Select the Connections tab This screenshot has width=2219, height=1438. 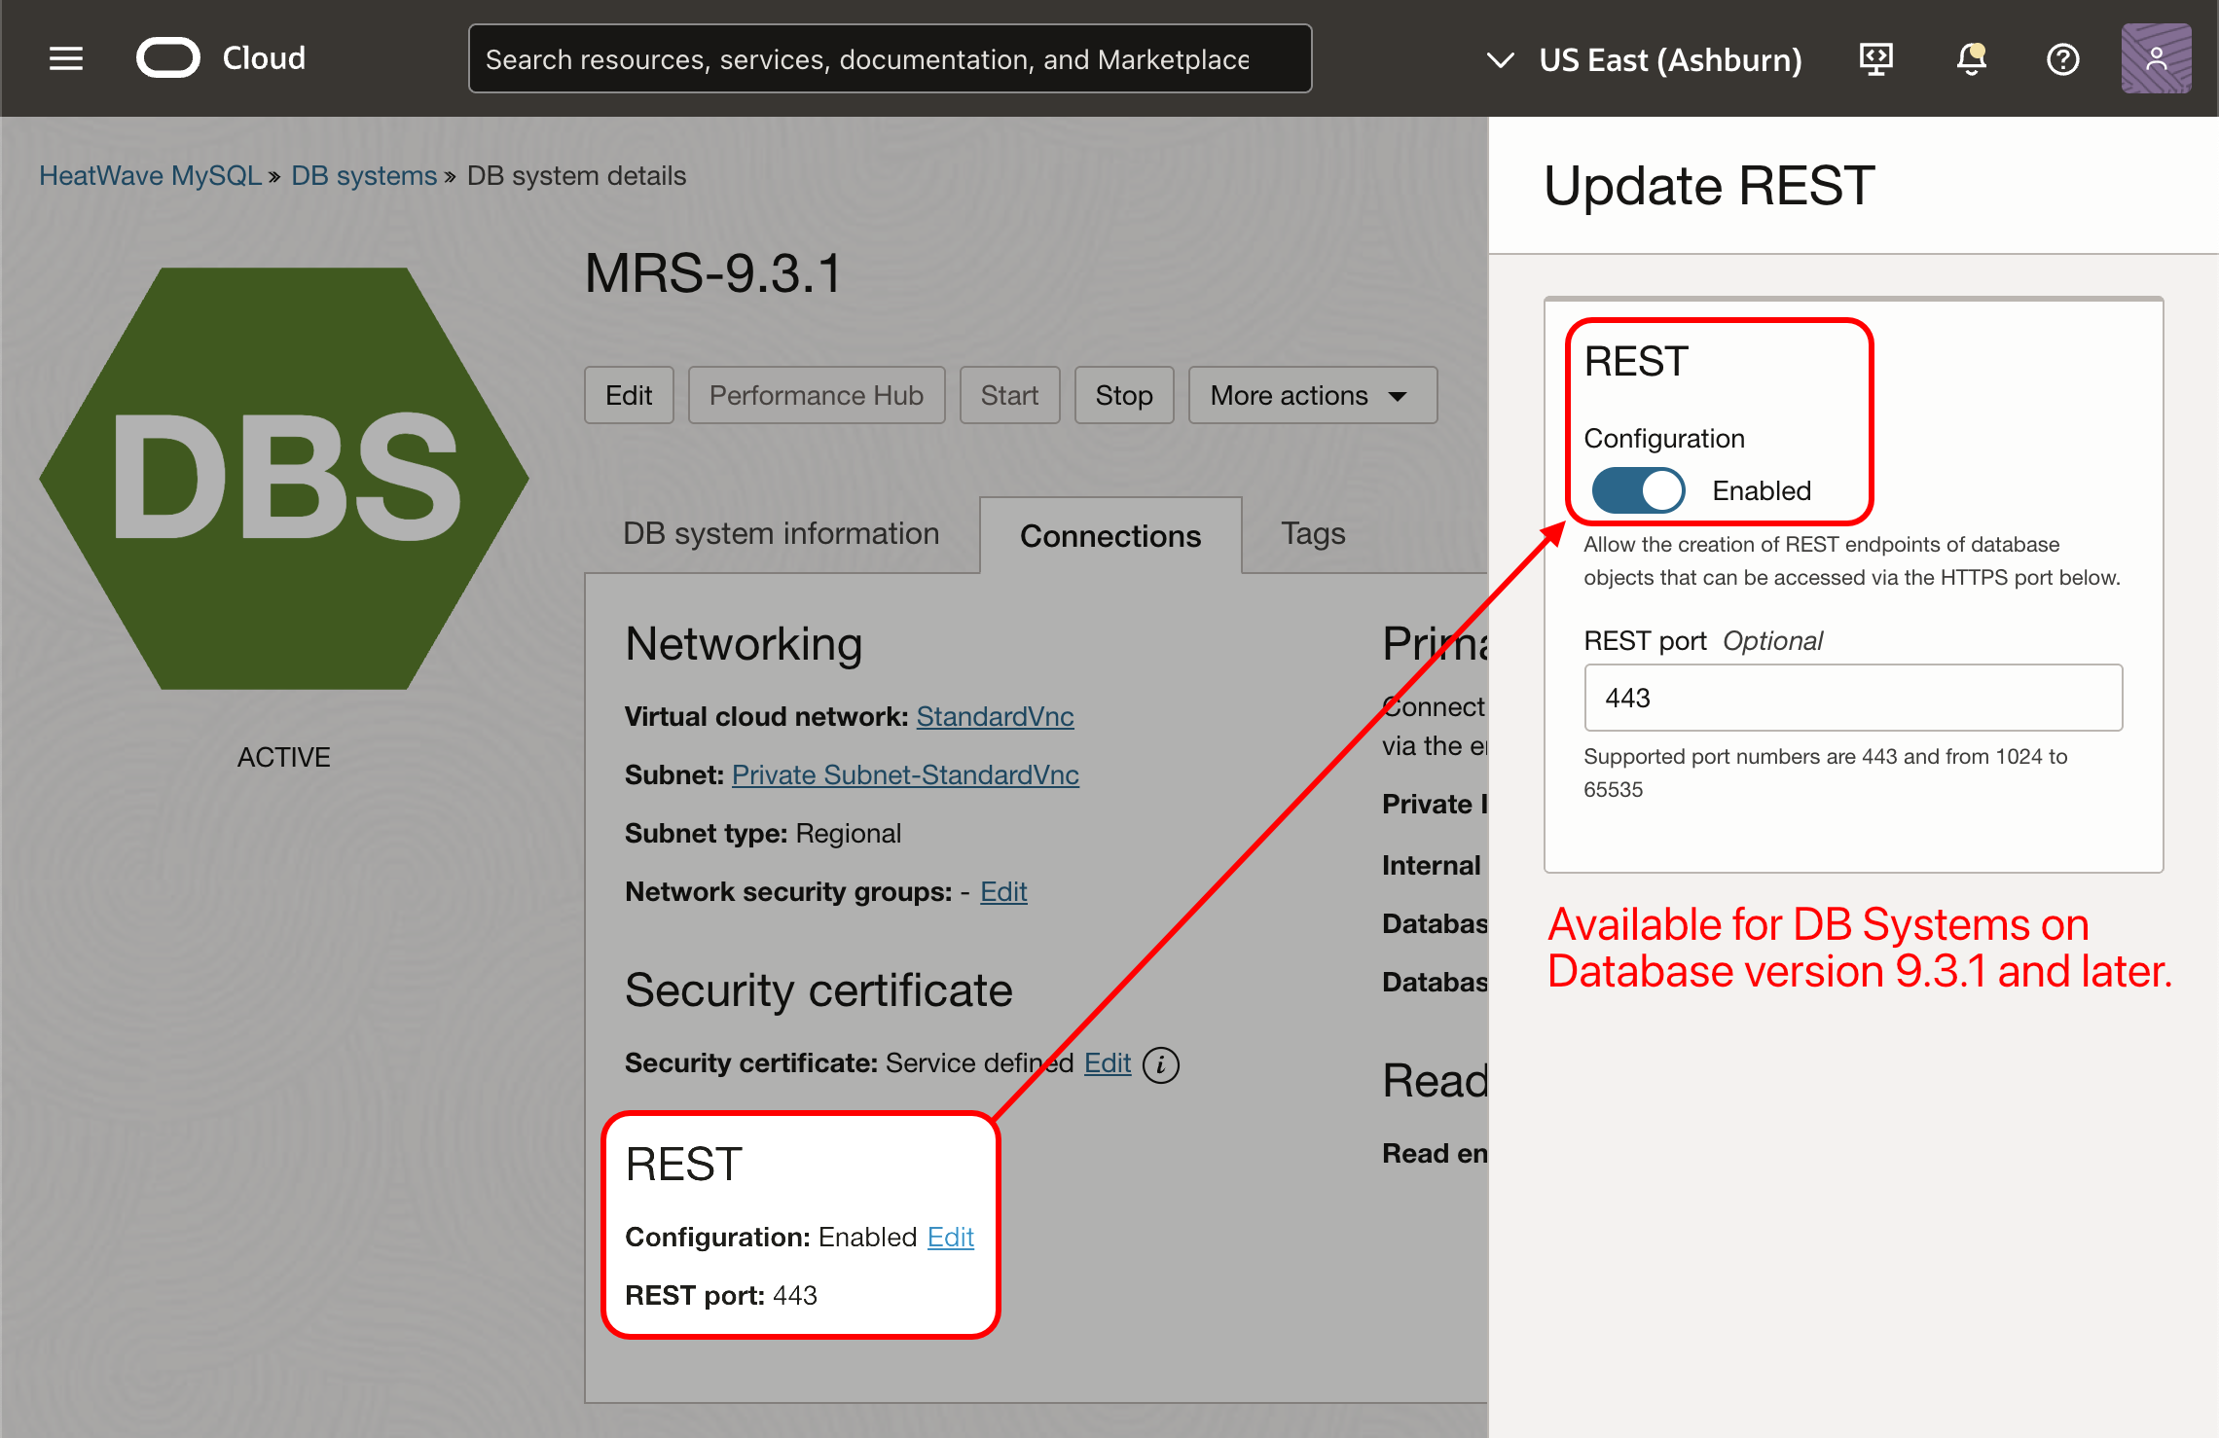1109,535
